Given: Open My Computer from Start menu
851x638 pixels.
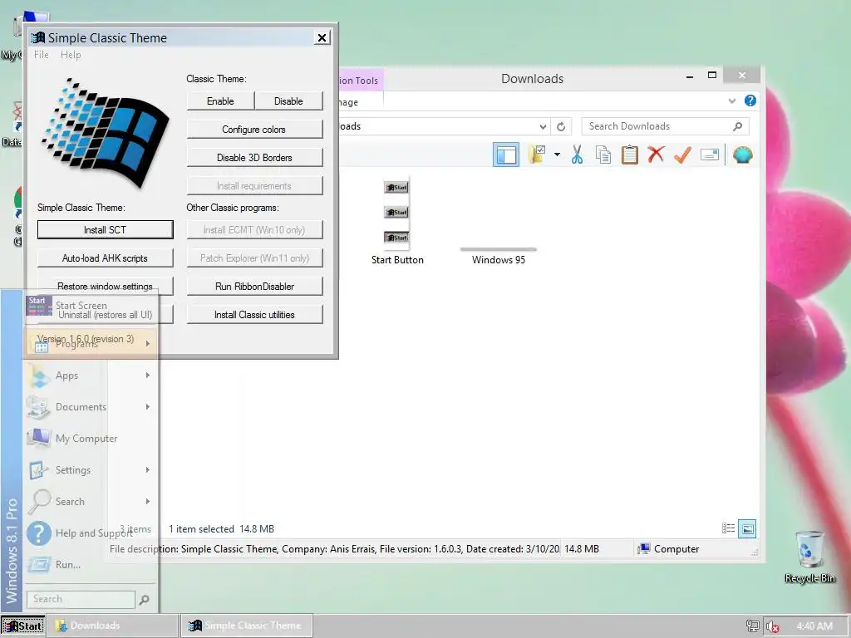Looking at the screenshot, I should [91, 439].
